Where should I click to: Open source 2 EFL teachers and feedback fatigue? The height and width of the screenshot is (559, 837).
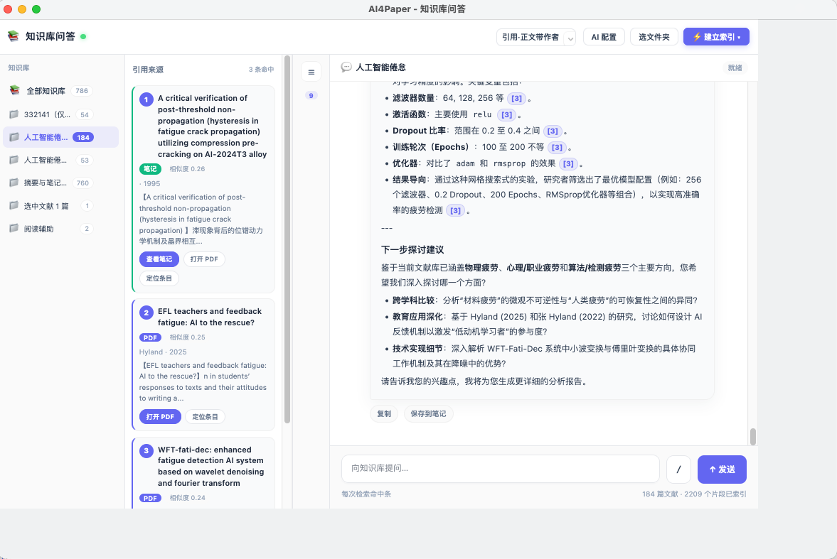tap(210, 317)
